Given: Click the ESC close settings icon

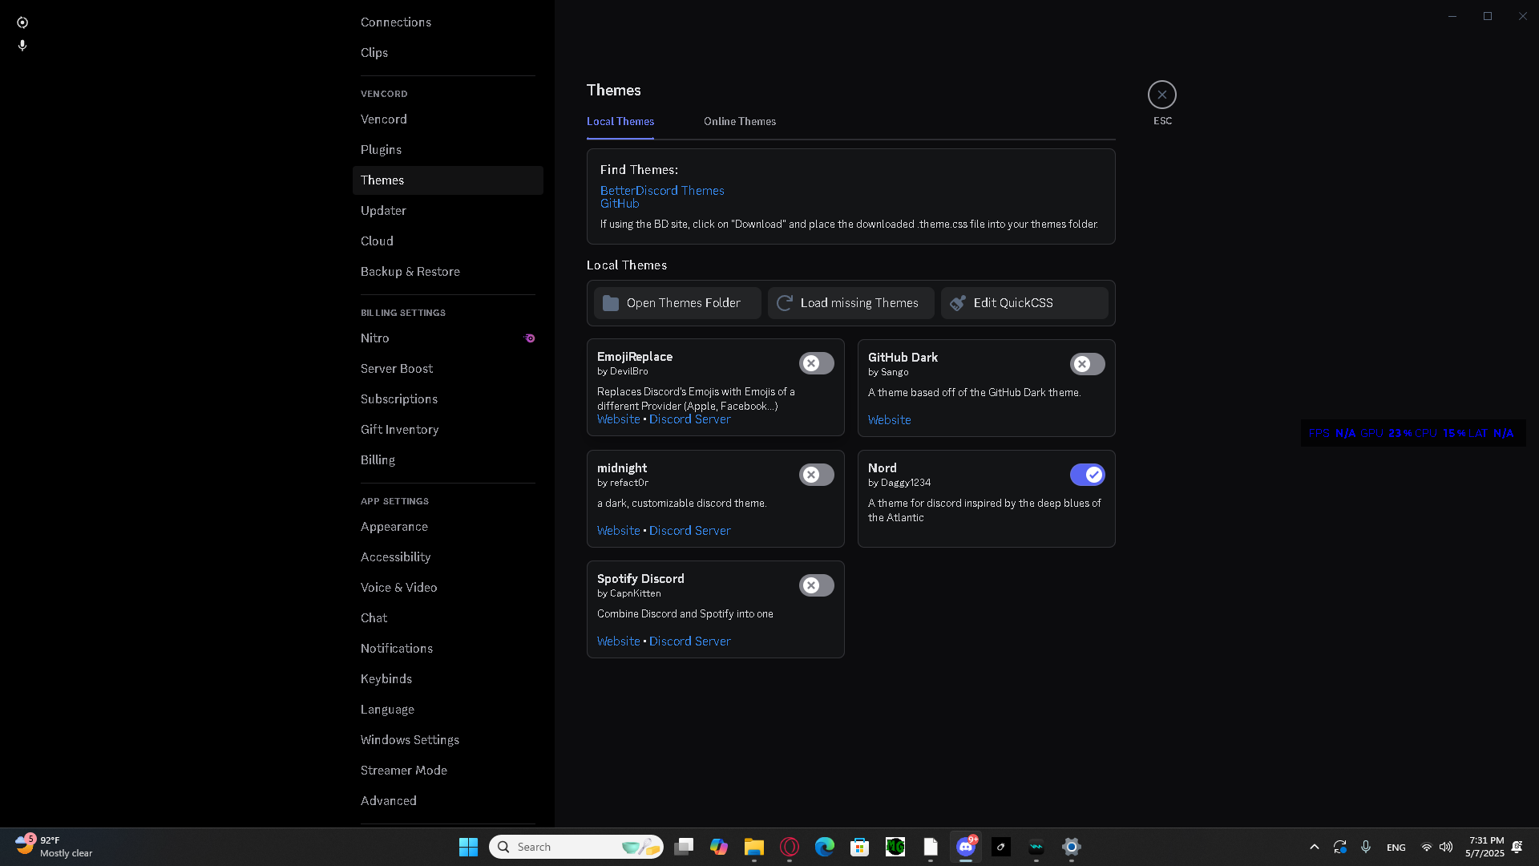Looking at the screenshot, I should pyautogui.click(x=1161, y=95).
